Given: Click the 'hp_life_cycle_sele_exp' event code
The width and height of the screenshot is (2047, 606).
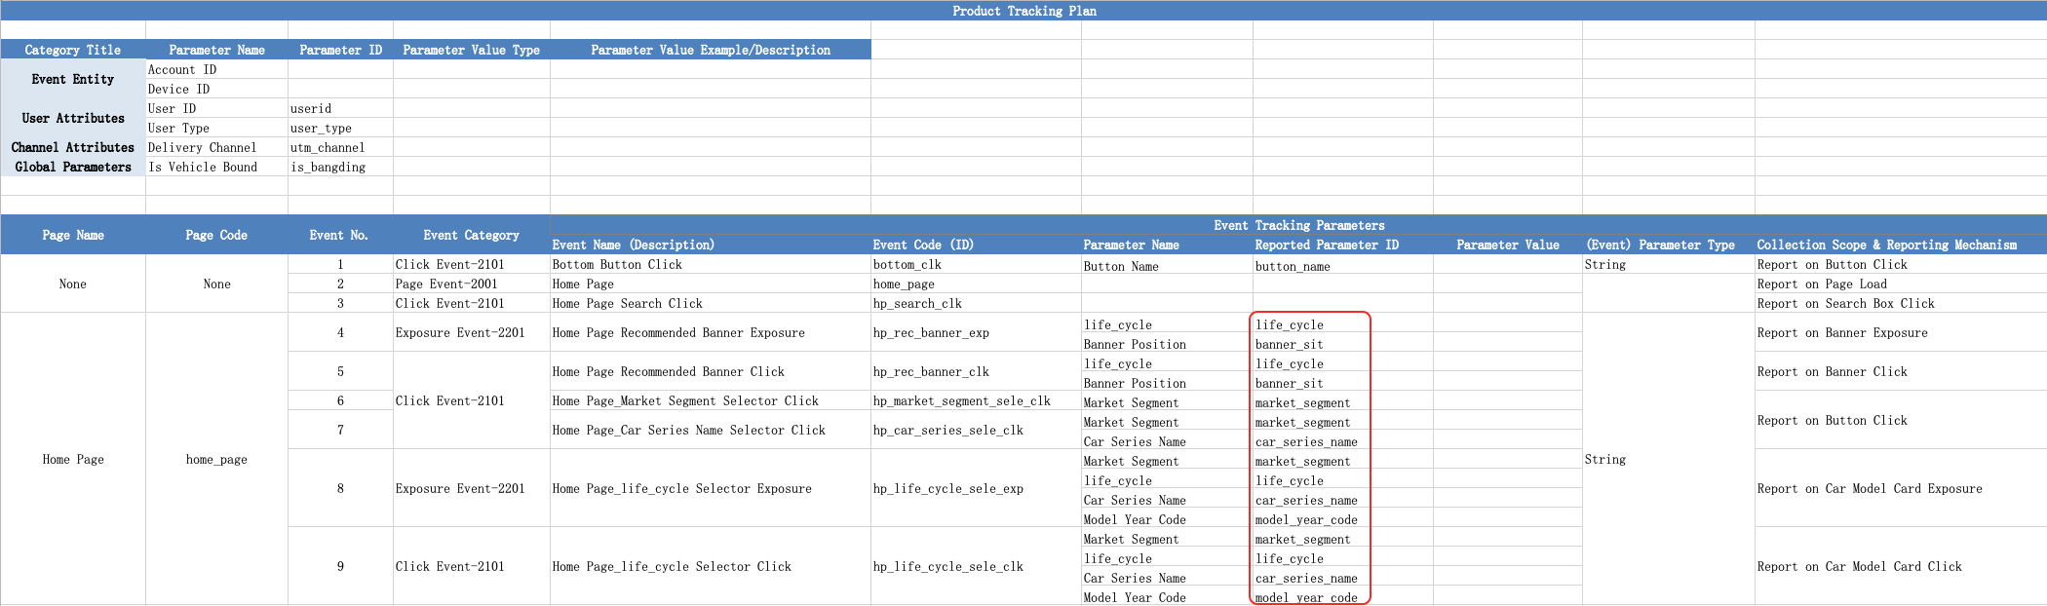Looking at the screenshot, I should (976, 488).
